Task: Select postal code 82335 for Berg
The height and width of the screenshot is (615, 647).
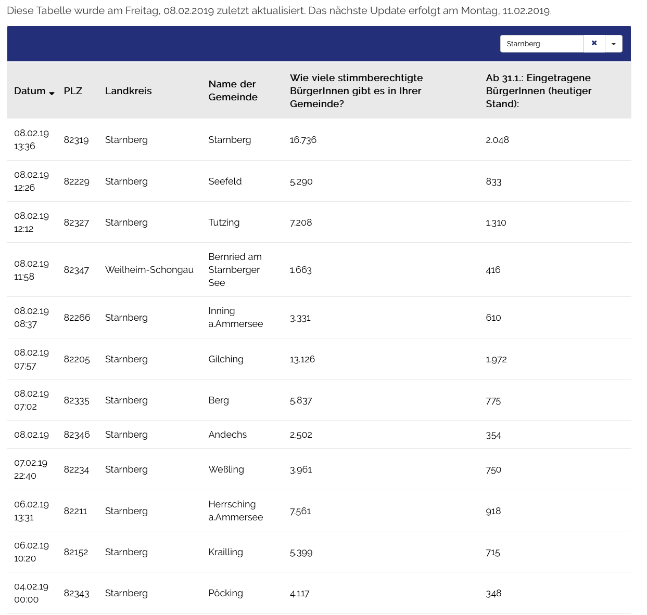Action: tap(77, 400)
